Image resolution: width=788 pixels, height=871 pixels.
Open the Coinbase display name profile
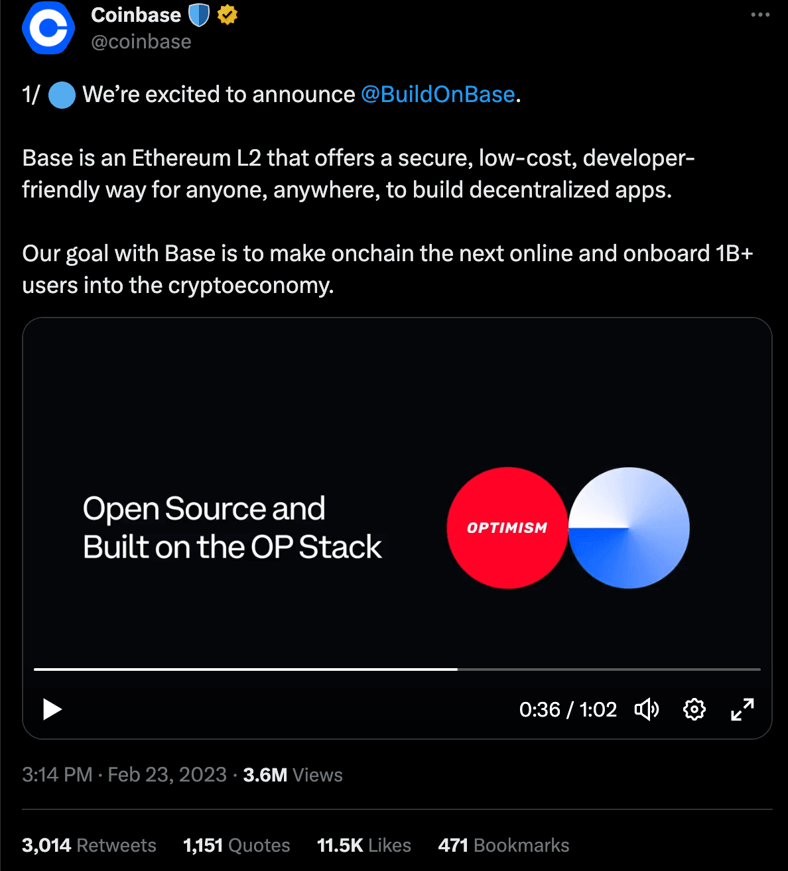tap(136, 15)
